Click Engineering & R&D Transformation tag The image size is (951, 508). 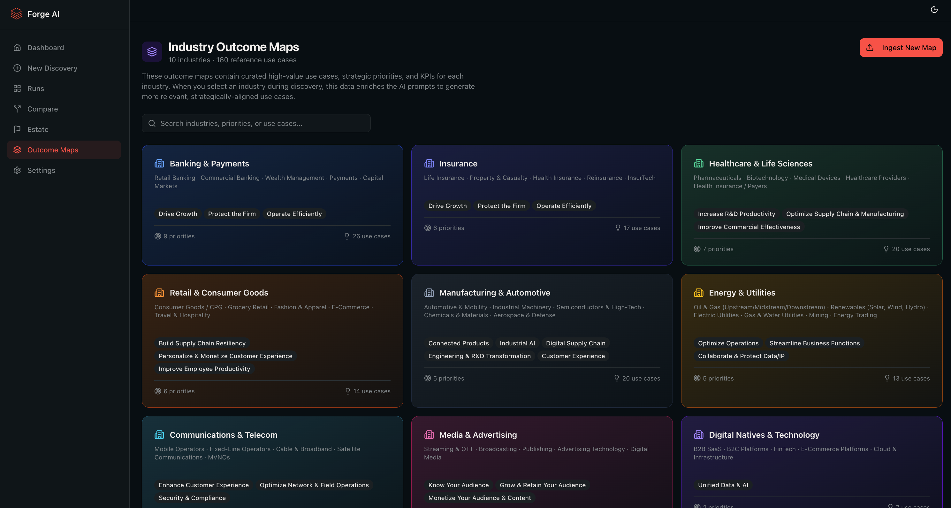[479, 356]
